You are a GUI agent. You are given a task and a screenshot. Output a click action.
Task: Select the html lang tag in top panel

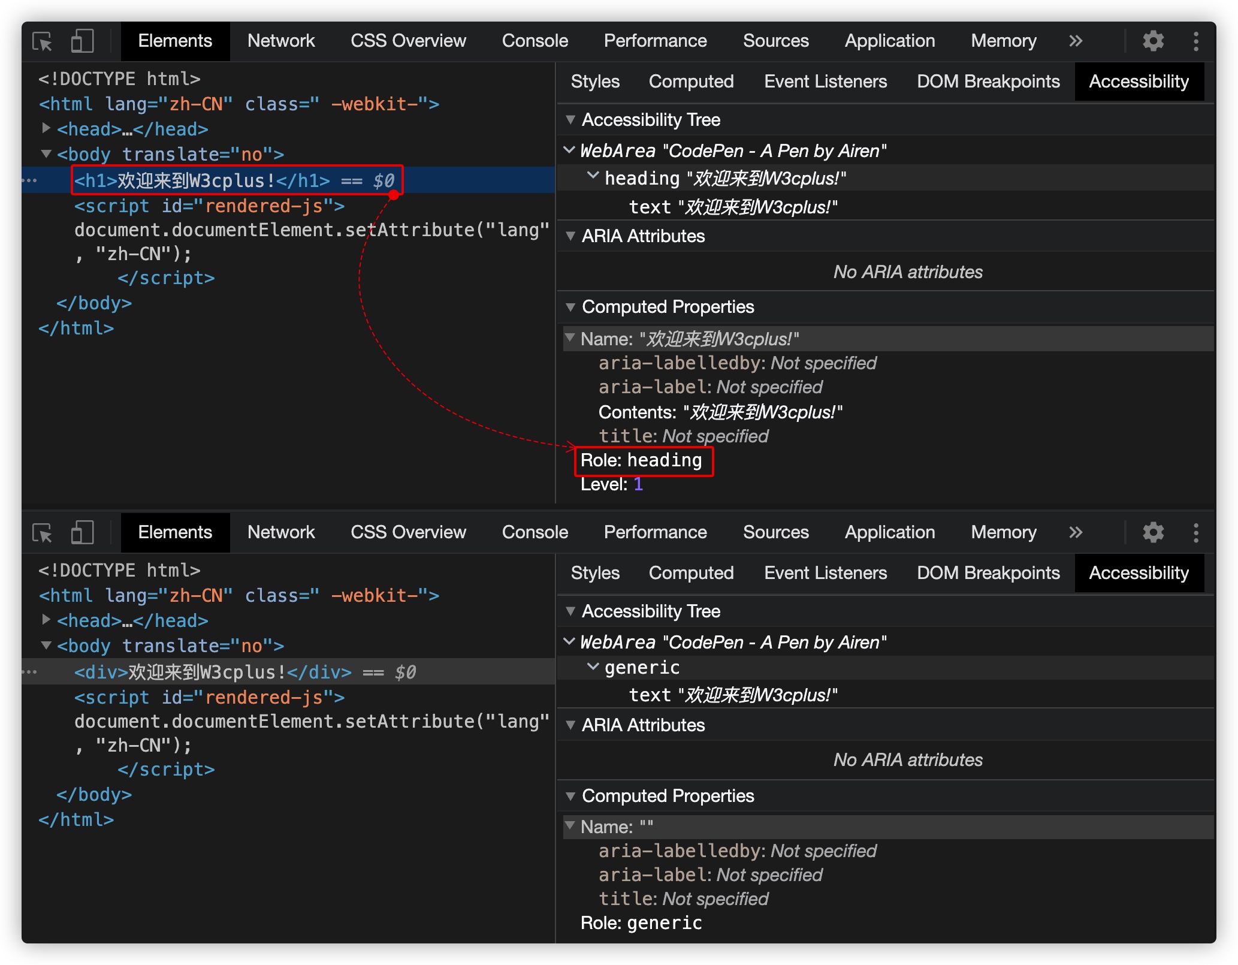[x=238, y=104]
